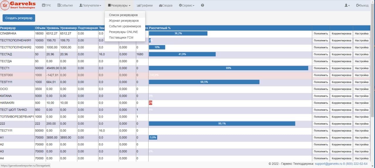
Task: Open the Графики charts page
Action: (145, 6)
